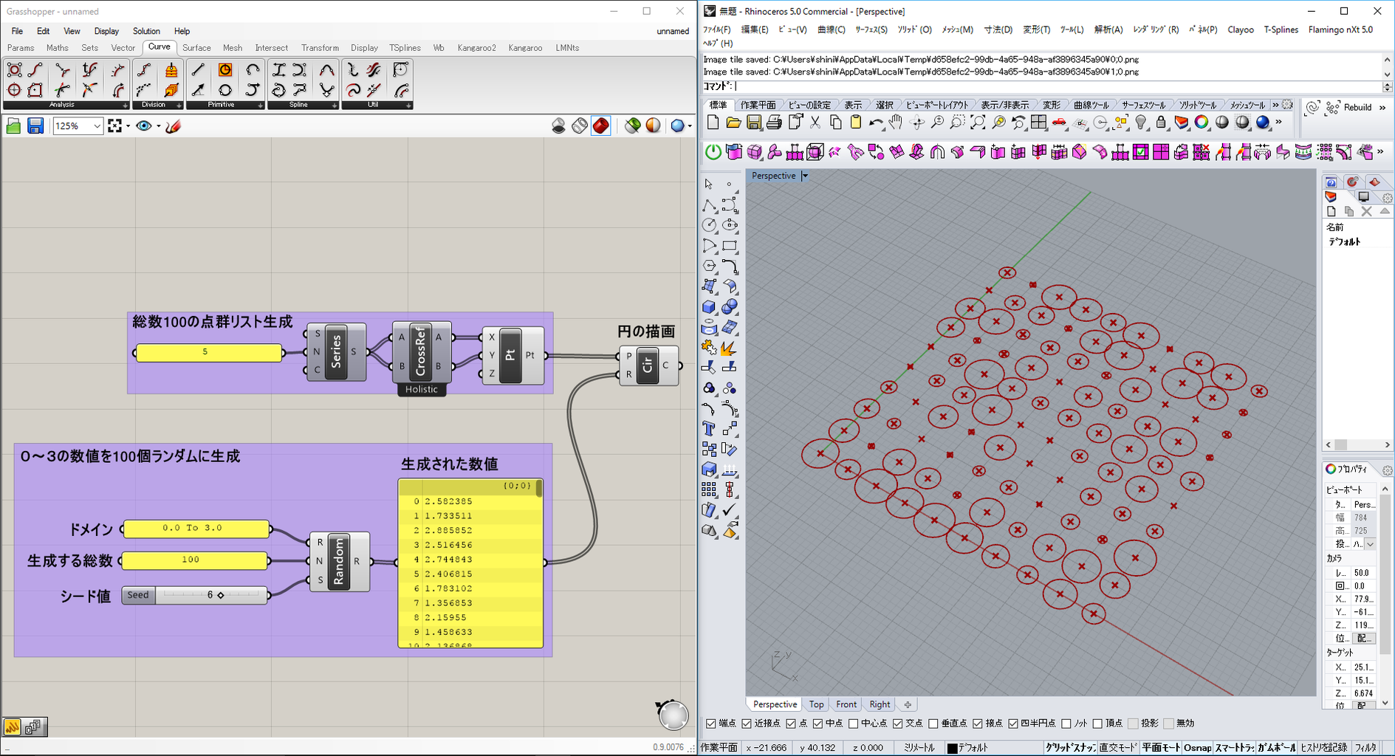Click the green power icon in T-Splines toolbar

tap(713, 152)
